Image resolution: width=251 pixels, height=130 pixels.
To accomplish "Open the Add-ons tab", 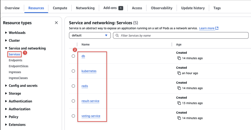I will click(x=113, y=8).
